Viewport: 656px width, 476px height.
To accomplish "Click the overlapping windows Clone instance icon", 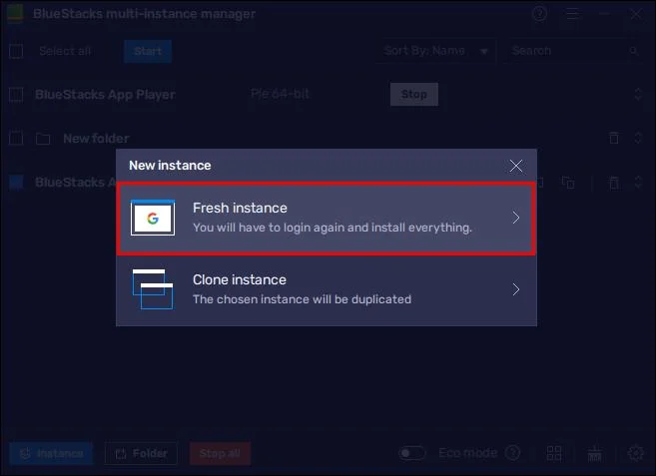I will [x=153, y=289].
